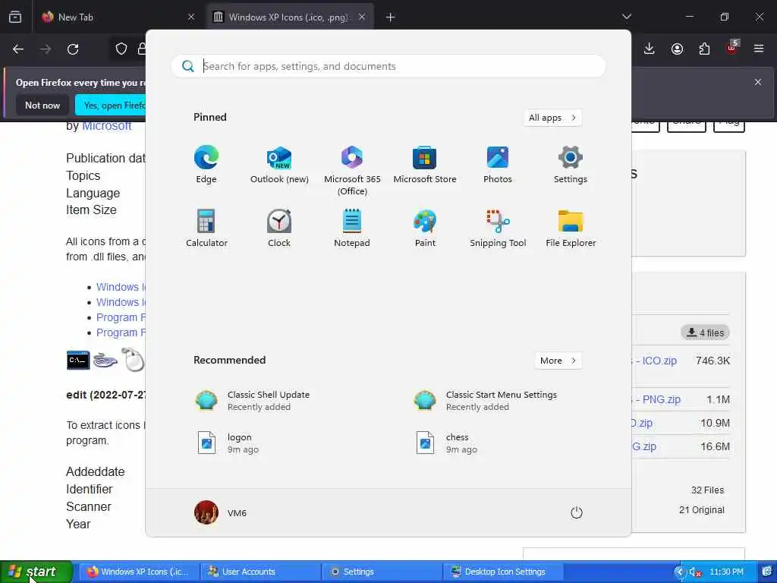Screen dimensions: 777x583
Task: Switch to Firefox Windows XP Icons taskbar item
Action: pos(139,572)
